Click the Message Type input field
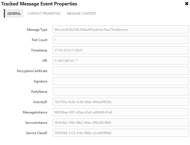190x145 pixels. coord(121,30)
